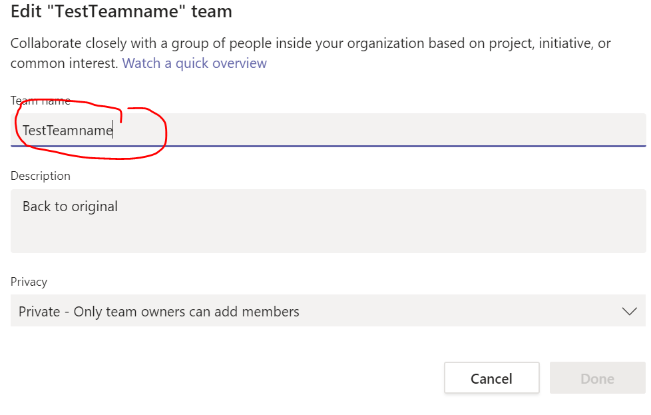Open the Watch a quick overview link

click(x=194, y=63)
